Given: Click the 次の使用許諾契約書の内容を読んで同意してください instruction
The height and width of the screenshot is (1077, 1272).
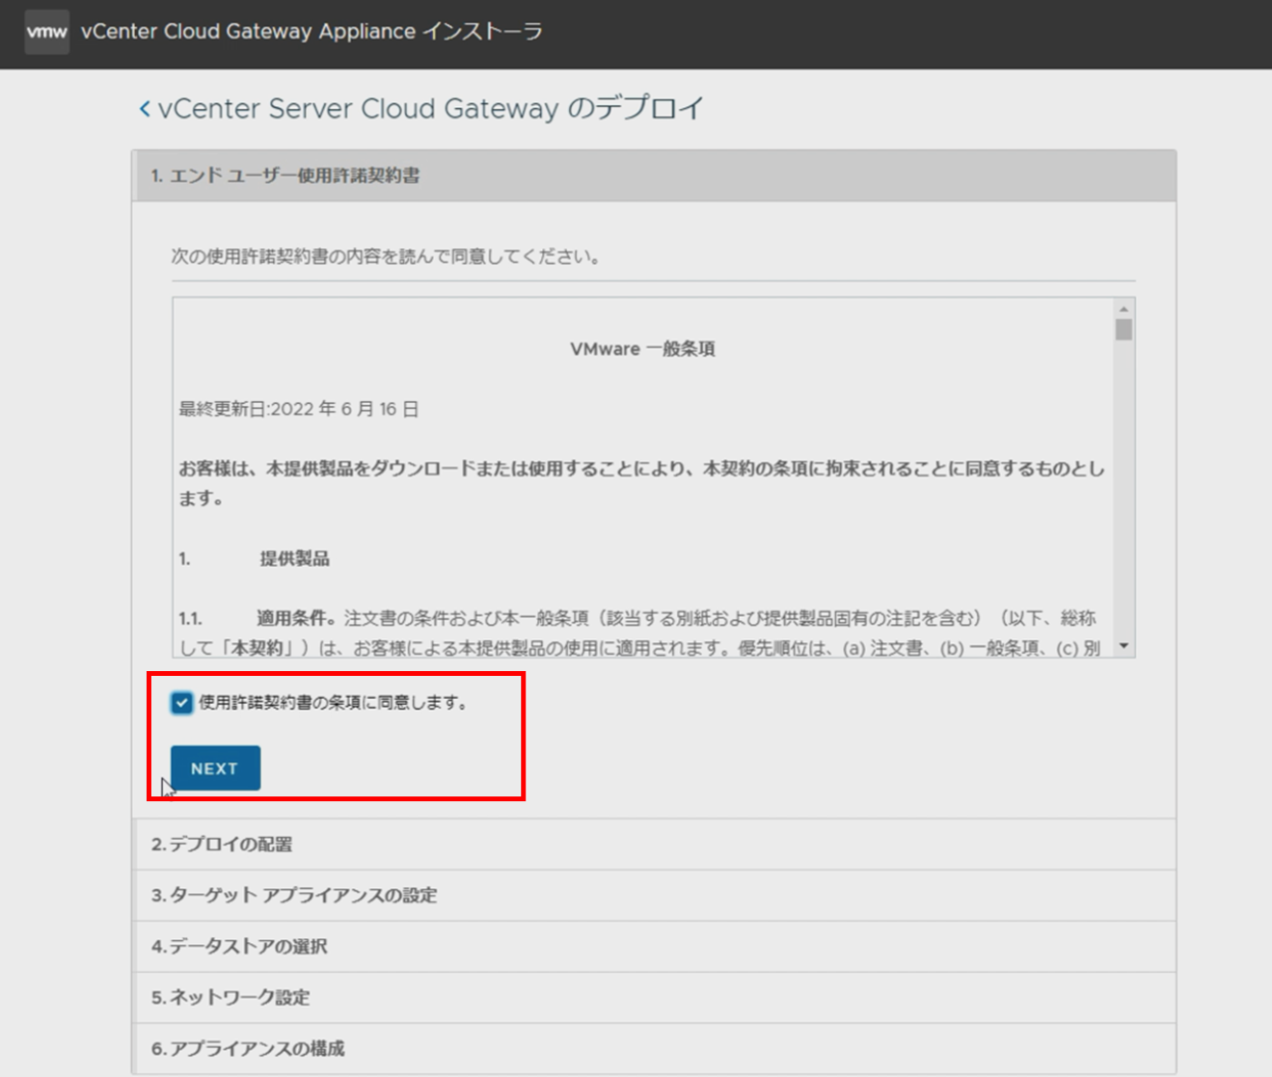Looking at the screenshot, I should 386,256.
